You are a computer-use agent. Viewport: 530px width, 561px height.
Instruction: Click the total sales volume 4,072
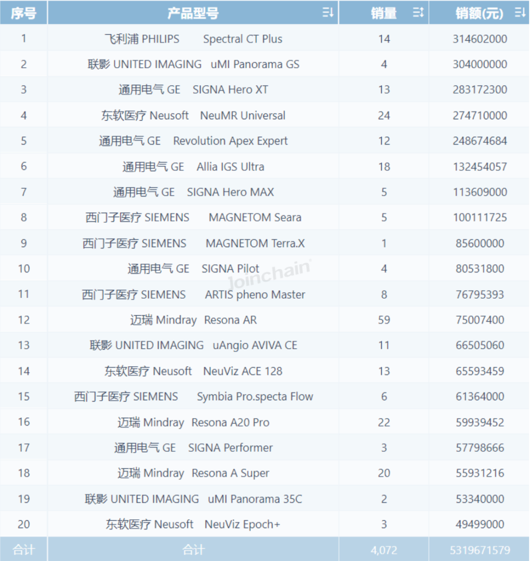click(x=384, y=550)
